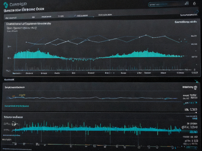
Task: Open the top chart's upper-right label dropdown
Action: [x=186, y=22]
